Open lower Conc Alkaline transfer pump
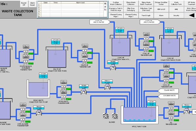 click(x=23, y=120)
